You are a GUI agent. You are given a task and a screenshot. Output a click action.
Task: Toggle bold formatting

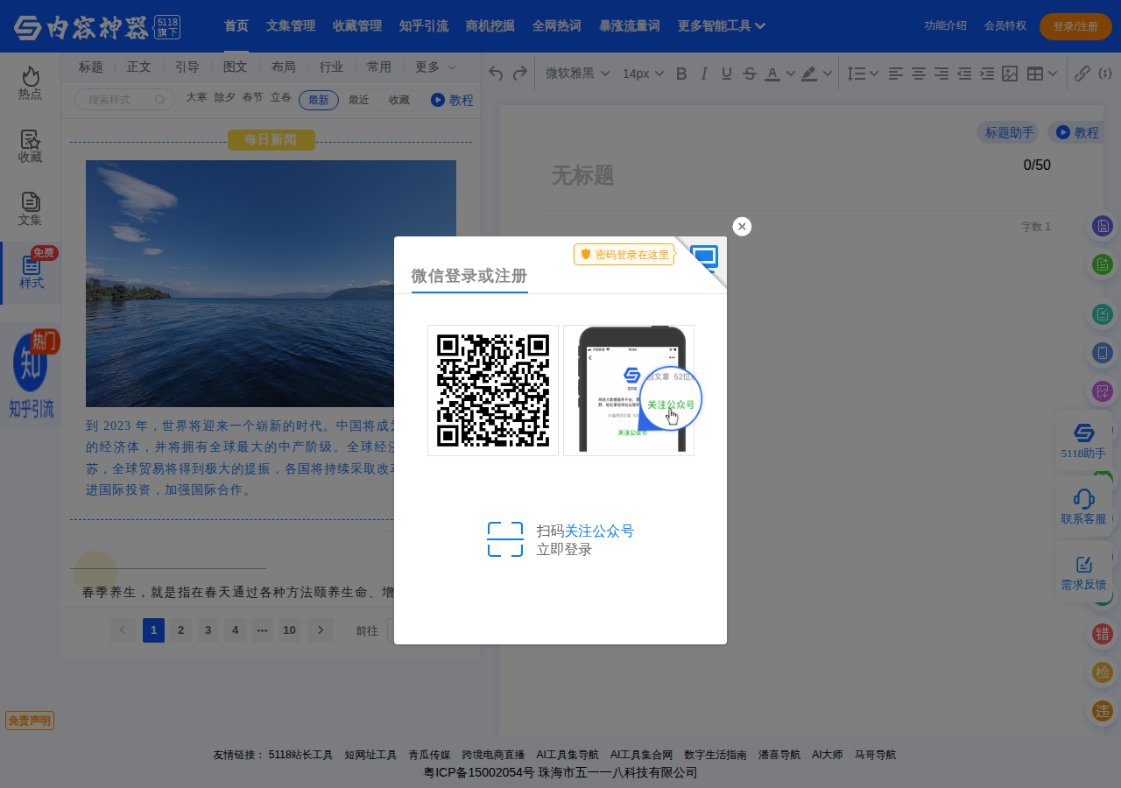click(682, 74)
